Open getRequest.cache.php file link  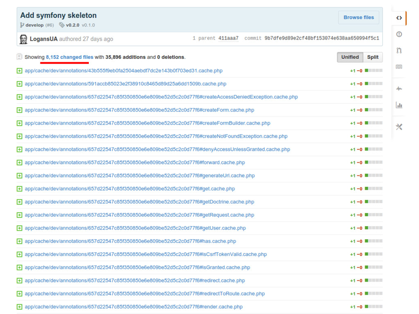(x=139, y=215)
